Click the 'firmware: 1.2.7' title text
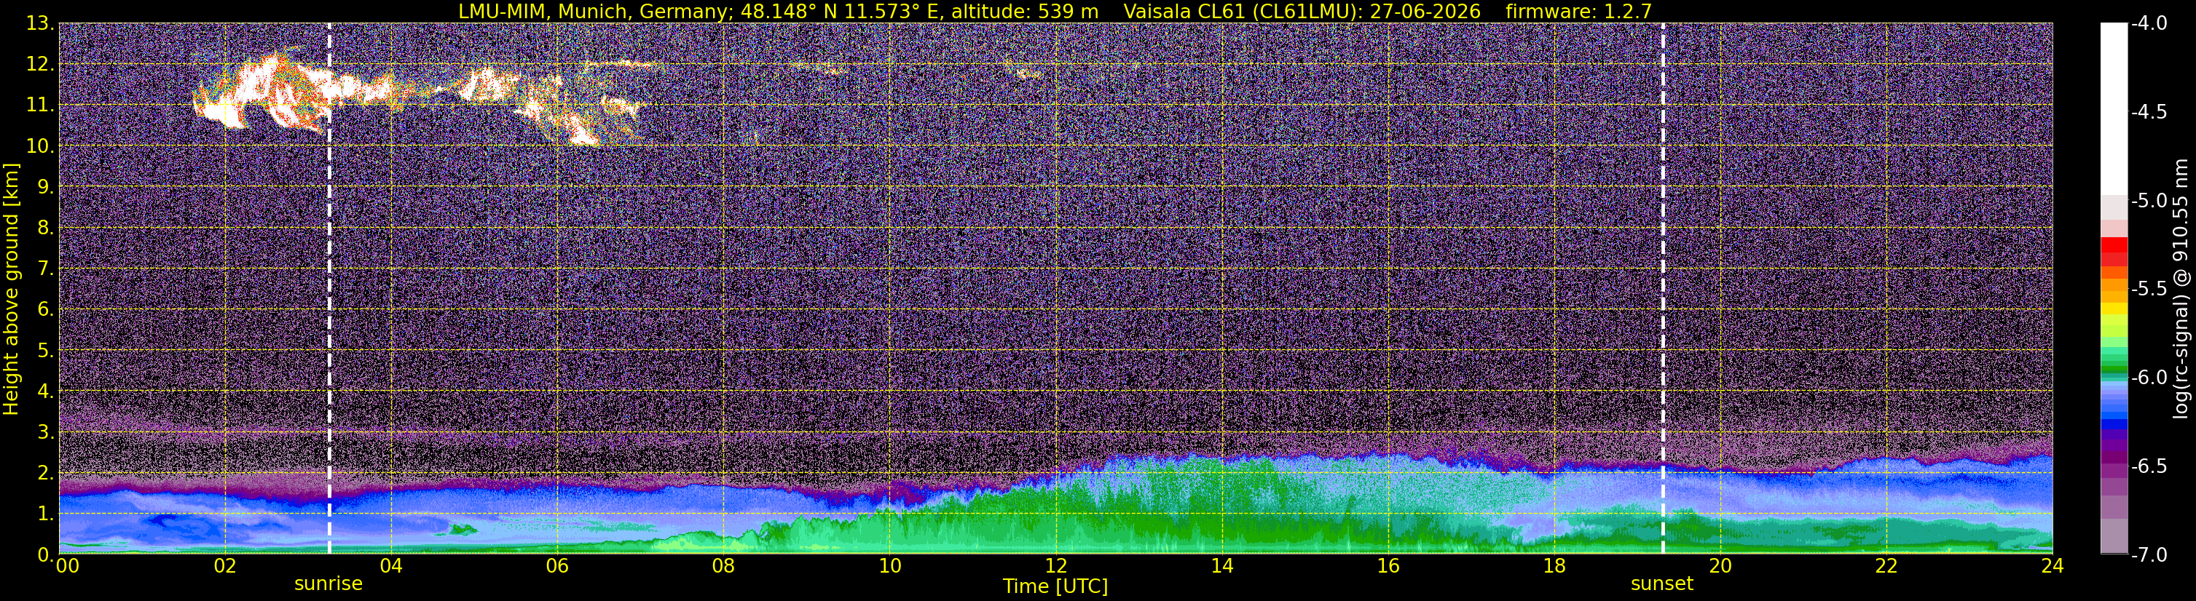Screen dimensions: 2196x601 1579,11
